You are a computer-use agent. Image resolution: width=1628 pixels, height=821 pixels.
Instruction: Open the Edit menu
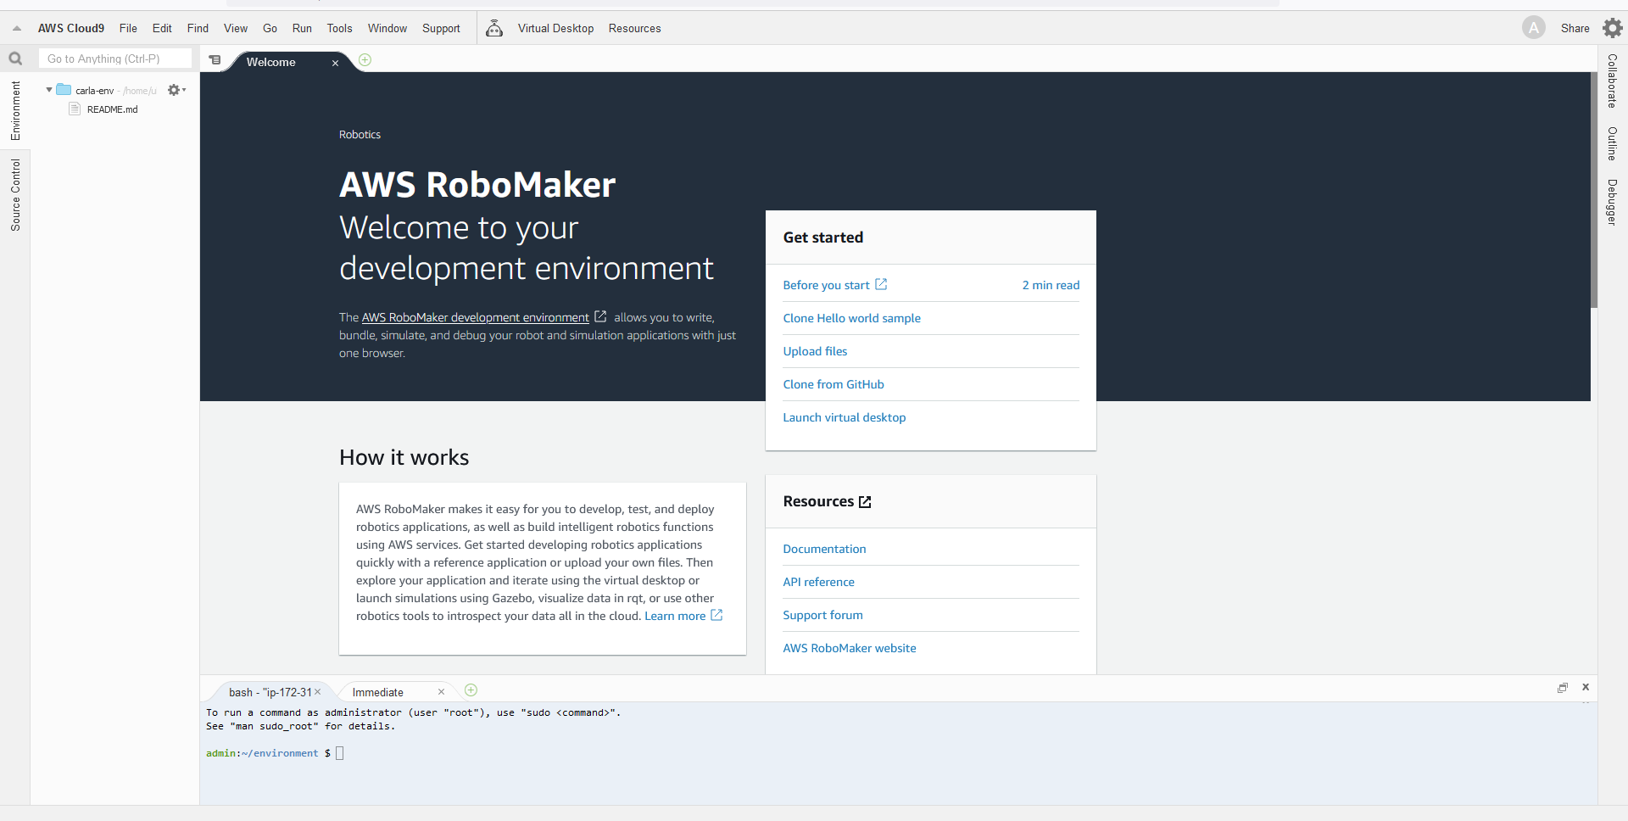point(162,28)
